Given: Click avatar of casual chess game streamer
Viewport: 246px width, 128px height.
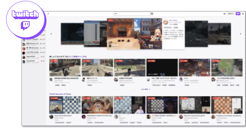Looking at the screenshot, I should point(181,117).
